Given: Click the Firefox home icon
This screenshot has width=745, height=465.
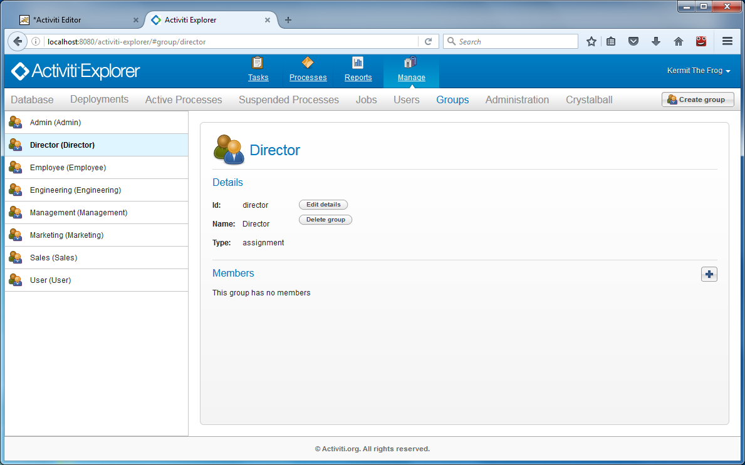Looking at the screenshot, I should click(x=678, y=41).
